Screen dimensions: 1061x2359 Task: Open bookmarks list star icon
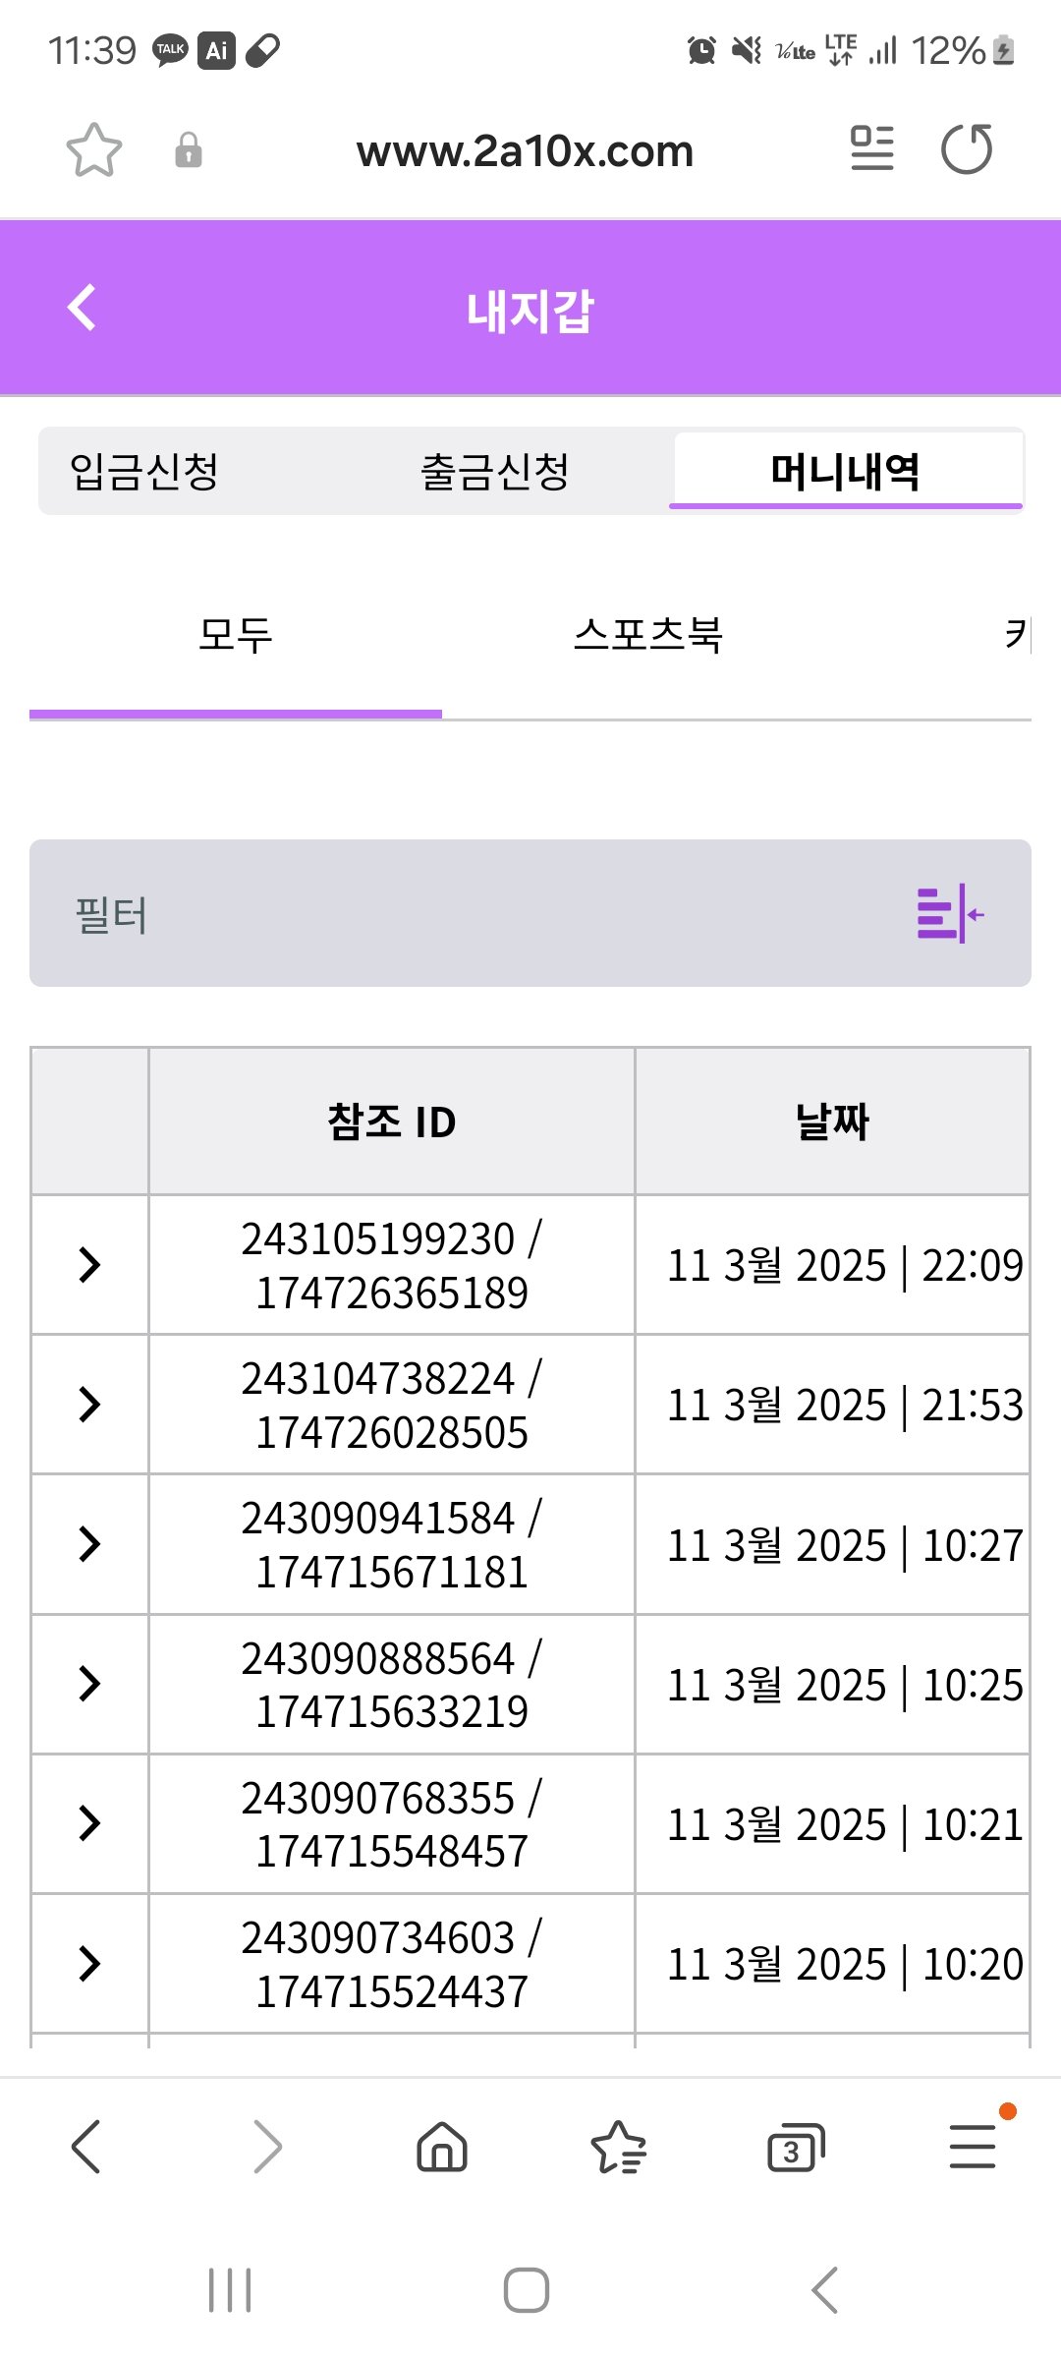[618, 2146]
